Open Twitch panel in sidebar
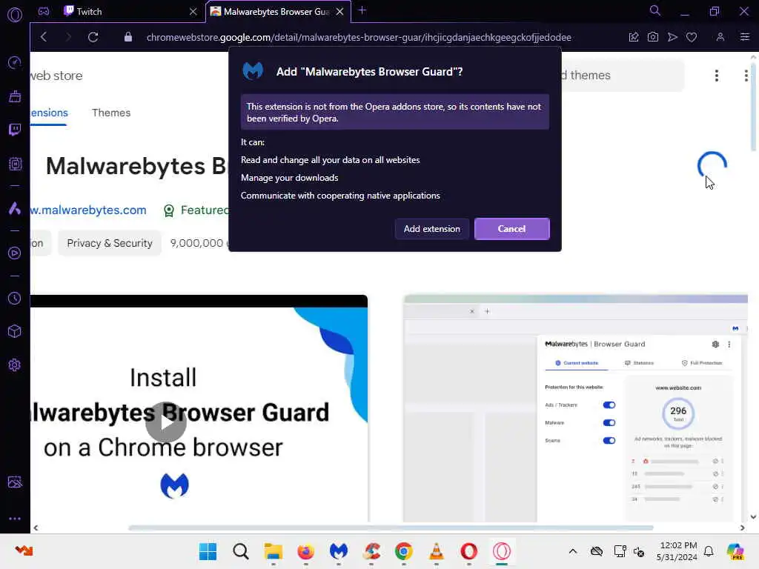759x569 pixels. pos(15,130)
